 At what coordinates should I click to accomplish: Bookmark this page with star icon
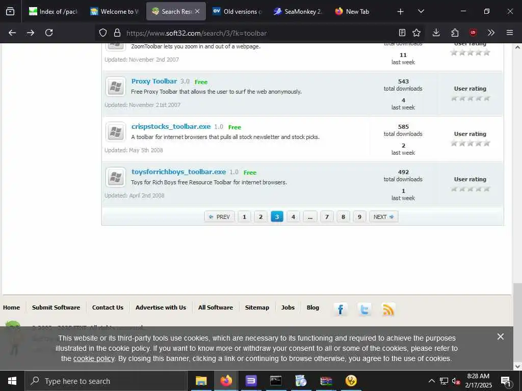click(416, 33)
